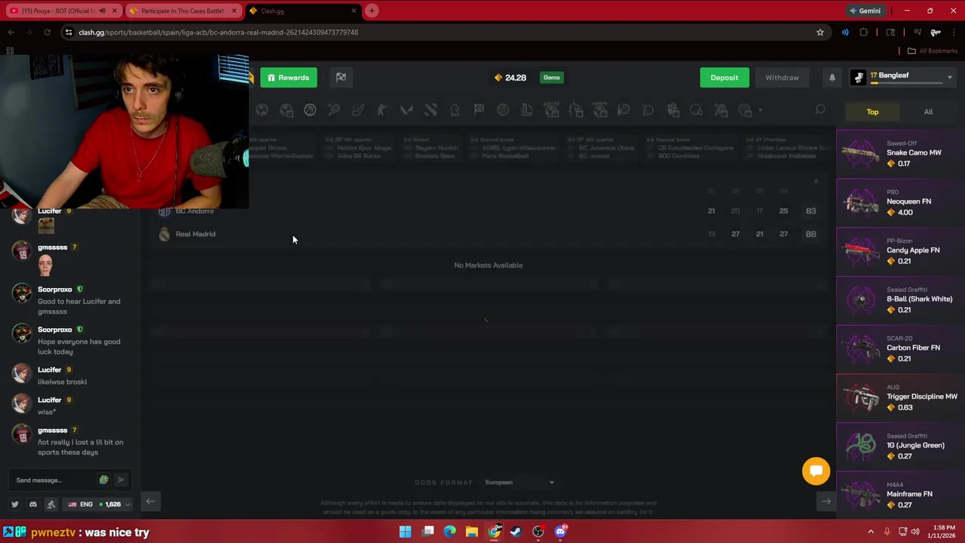Click the green Deposit button
This screenshot has height=543, width=965.
pyautogui.click(x=724, y=78)
